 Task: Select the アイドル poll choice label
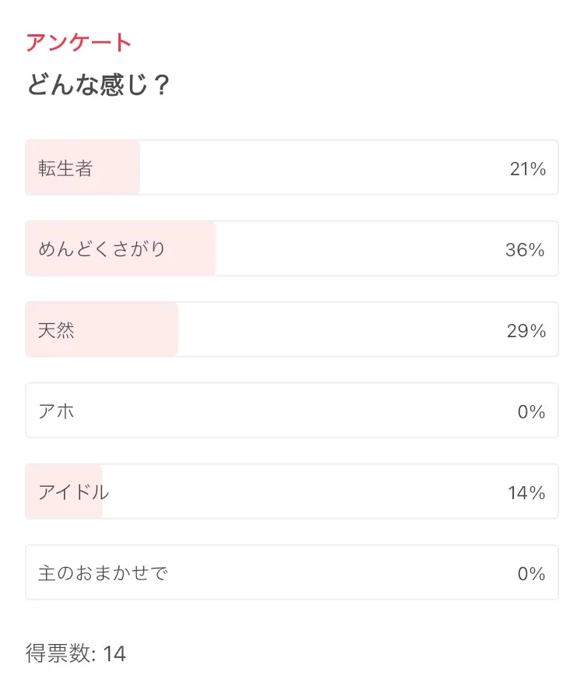73,492
